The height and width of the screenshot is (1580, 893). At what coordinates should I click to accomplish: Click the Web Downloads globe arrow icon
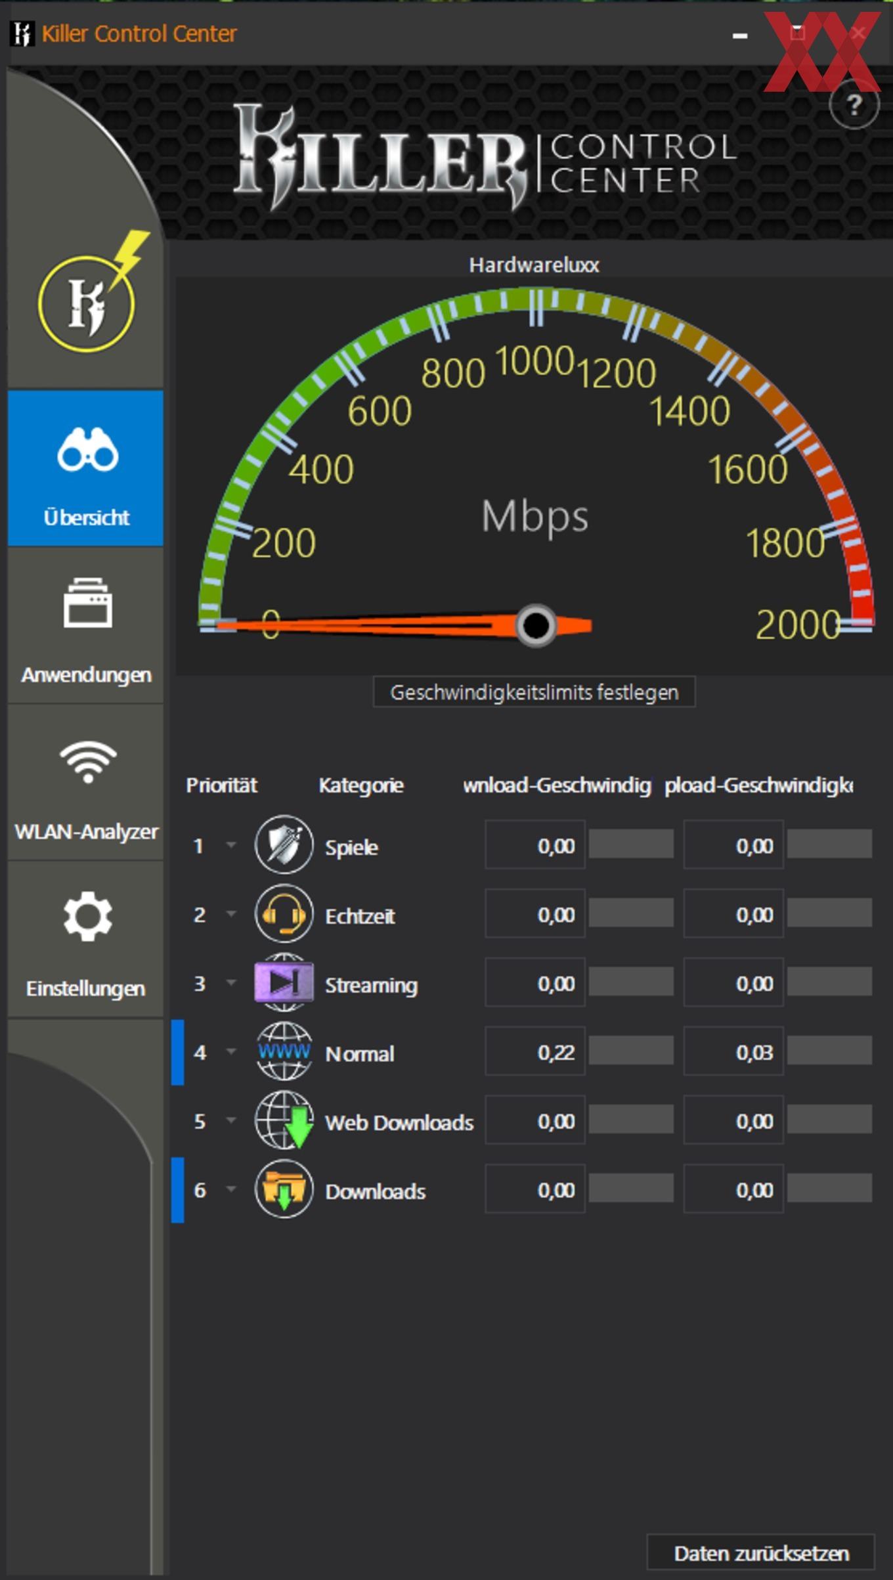pyautogui.click(x=284, y=1120)
